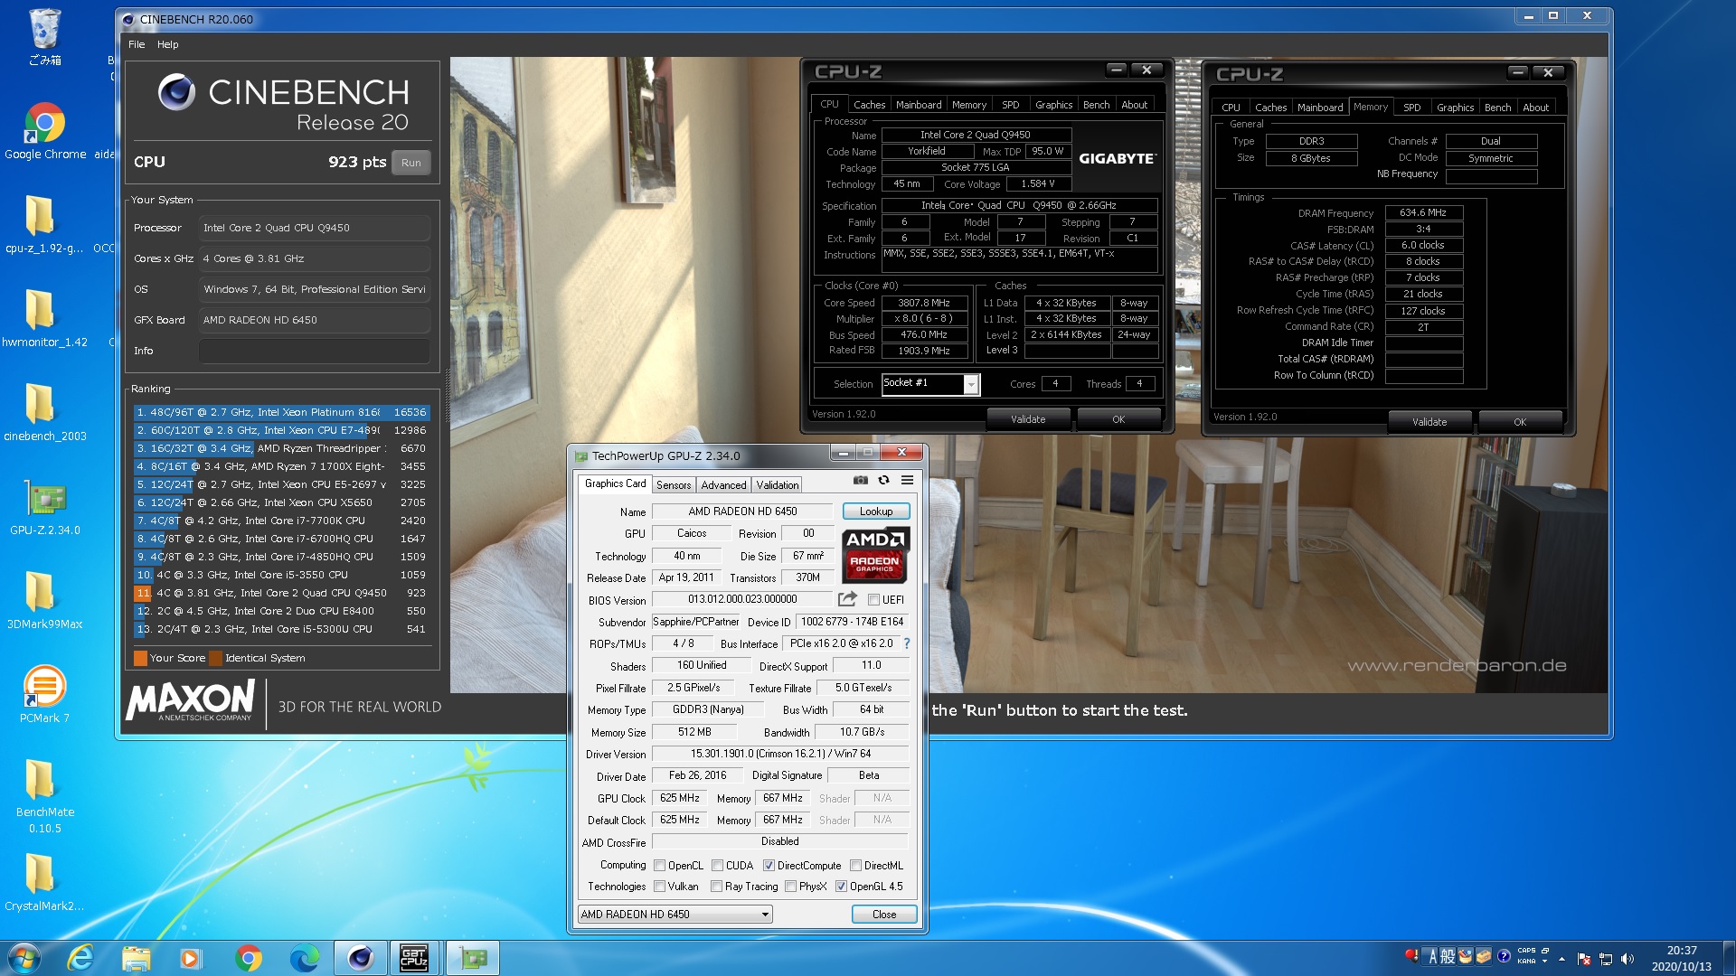Open Microsoft Edge from the taskbar
Image resolution: width=1736 pixels, height=976 pixels.
click(x=304, y=958)
